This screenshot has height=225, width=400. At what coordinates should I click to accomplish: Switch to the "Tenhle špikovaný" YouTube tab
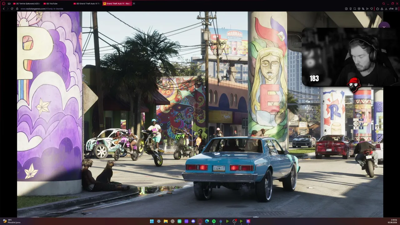point(27,3)
